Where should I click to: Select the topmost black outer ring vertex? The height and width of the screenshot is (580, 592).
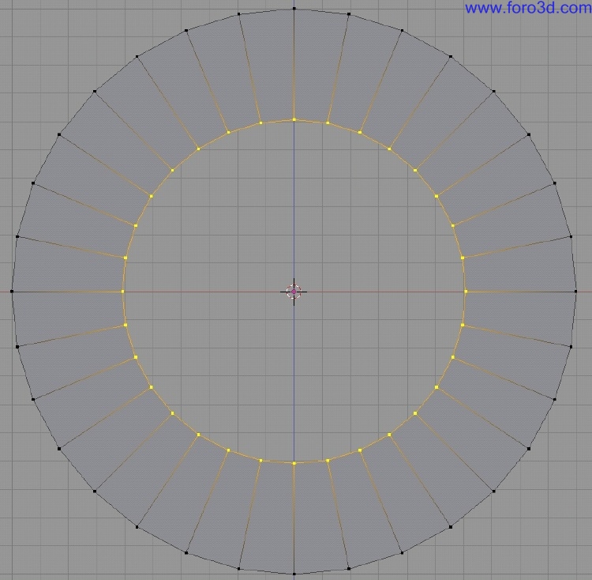point(294,9)
